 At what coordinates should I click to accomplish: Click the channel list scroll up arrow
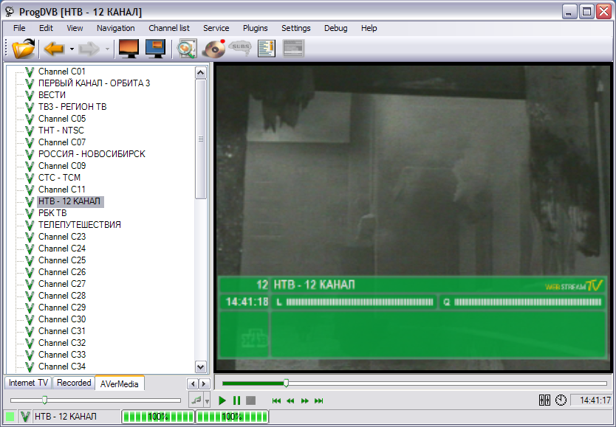pos(201,72)
